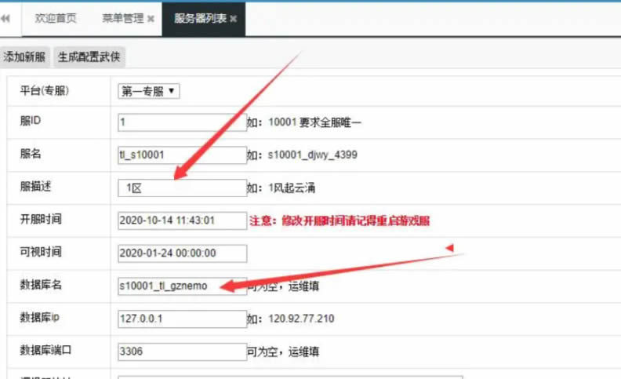Click the 可视时间 label
Screen dimensions: 621x379
(41, 252)
